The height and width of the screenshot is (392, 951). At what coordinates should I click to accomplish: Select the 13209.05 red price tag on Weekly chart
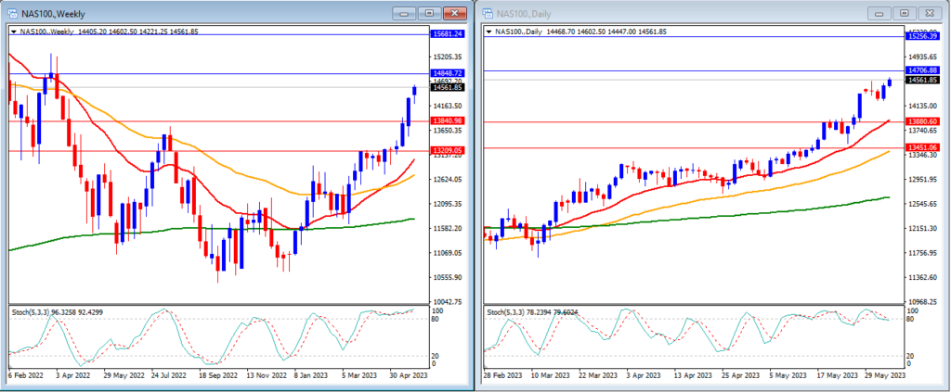tap(448, 150)
